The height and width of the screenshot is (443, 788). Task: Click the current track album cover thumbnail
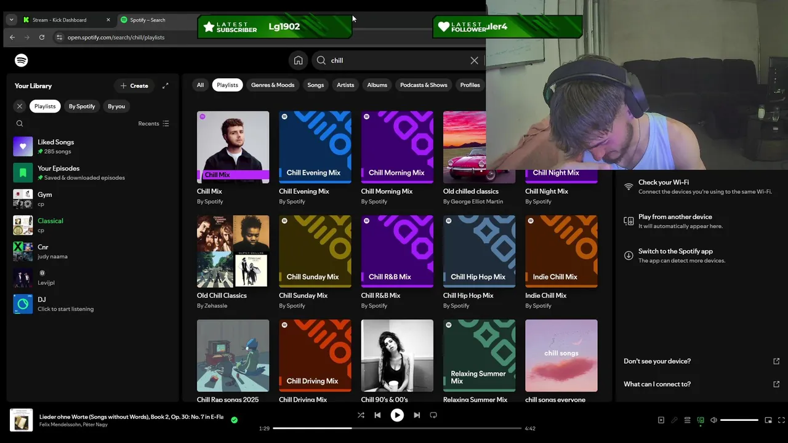21,421
